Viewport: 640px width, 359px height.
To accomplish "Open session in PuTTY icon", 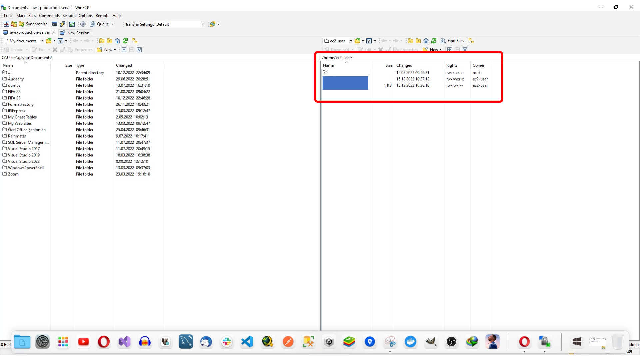I will point(62,24).
